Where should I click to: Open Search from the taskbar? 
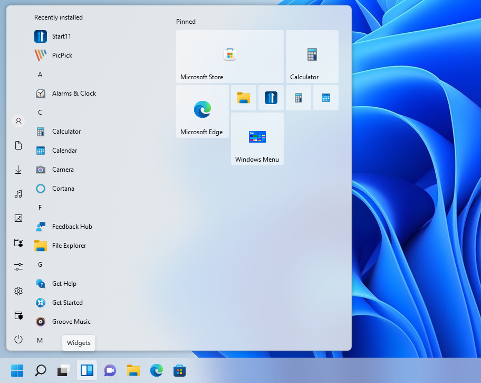[41, 370]
